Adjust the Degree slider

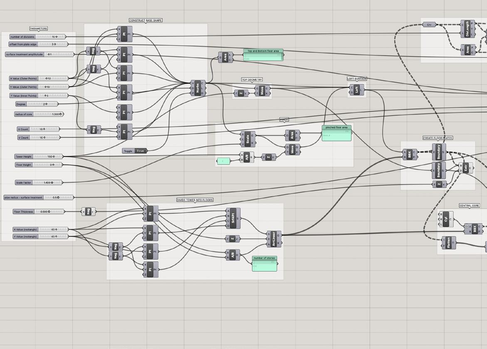[37, 104]
